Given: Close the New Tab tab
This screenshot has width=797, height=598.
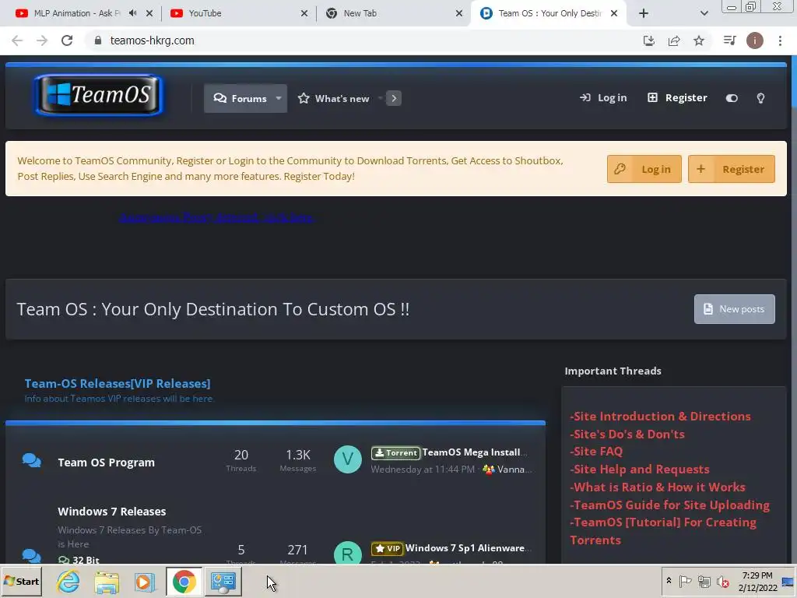Looking at the screenshot, I should pos(459,13).
